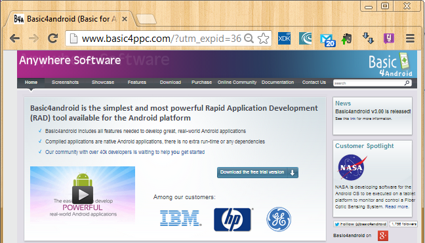Image resolution: width=425 pixels, height=243 pixels.
Task: Open the Chrome hamburger menu
Action: point(410,39)
